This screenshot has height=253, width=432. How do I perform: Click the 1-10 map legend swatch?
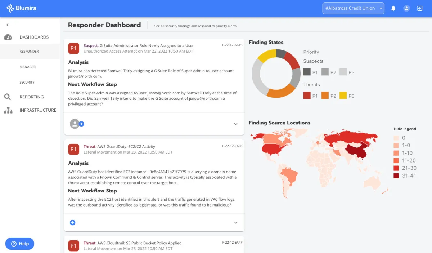click(396, 153)
